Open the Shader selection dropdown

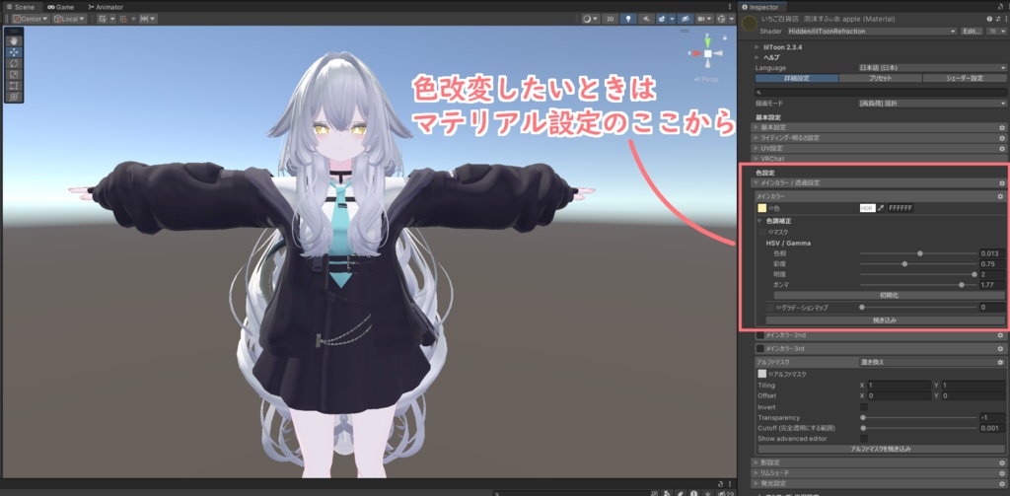872,31
